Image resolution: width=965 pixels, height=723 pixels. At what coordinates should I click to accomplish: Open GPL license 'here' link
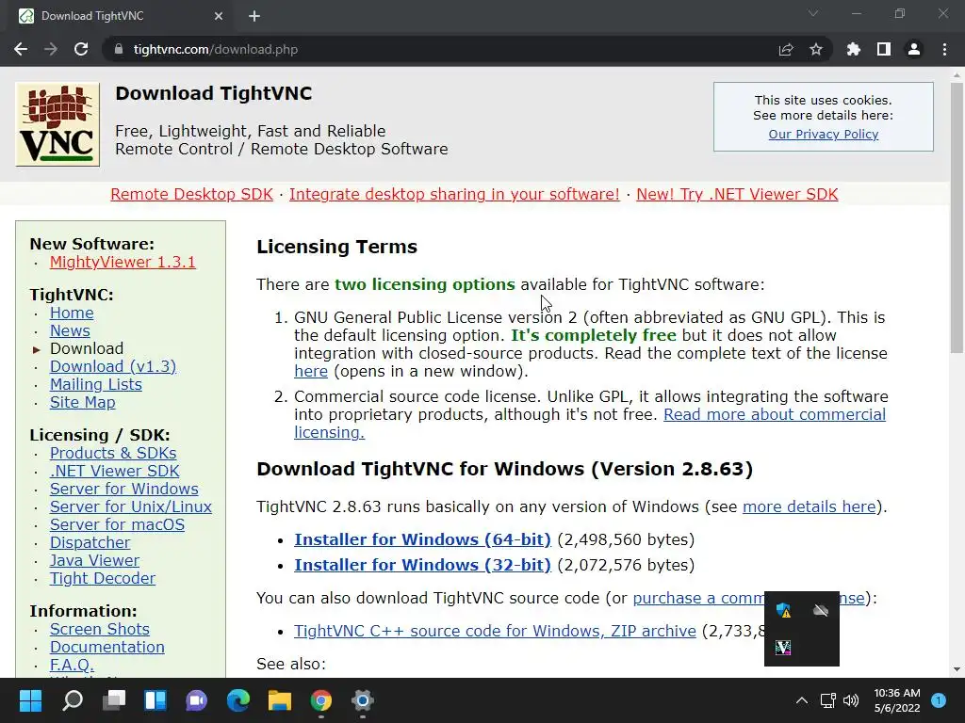point(311,371)
